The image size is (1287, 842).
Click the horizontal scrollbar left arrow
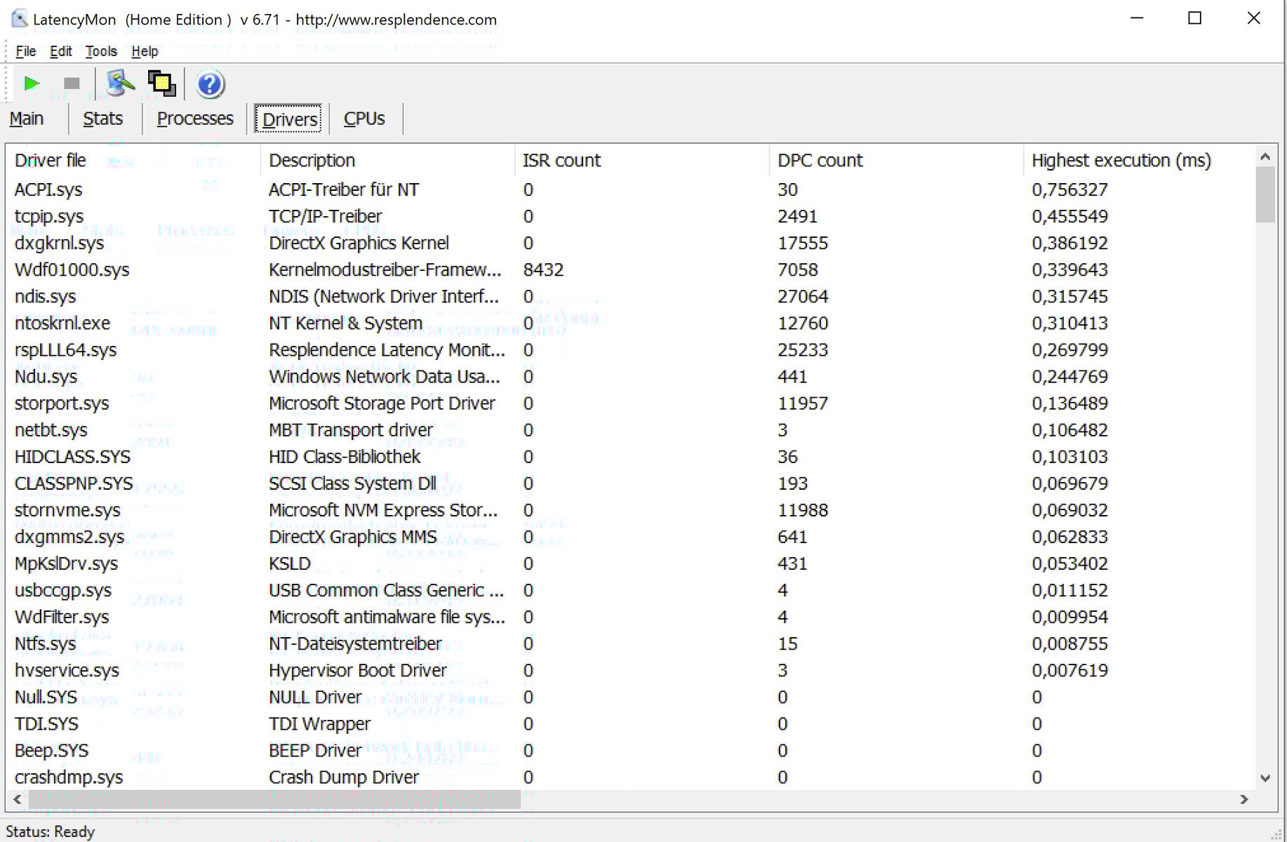coord(18,799)
